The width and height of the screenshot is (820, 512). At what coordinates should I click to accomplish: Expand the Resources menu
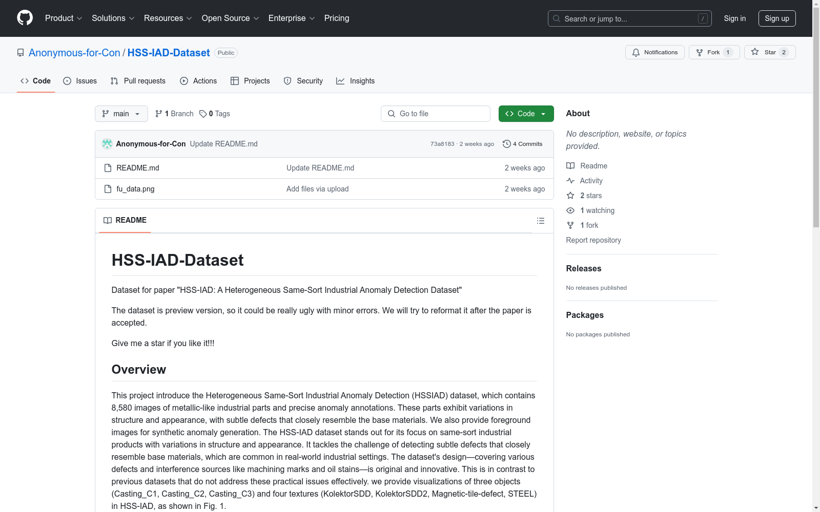(168, 18)
